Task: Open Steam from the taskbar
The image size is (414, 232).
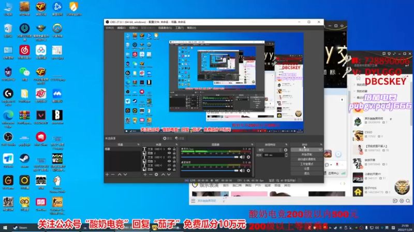Action: point(20,228)
